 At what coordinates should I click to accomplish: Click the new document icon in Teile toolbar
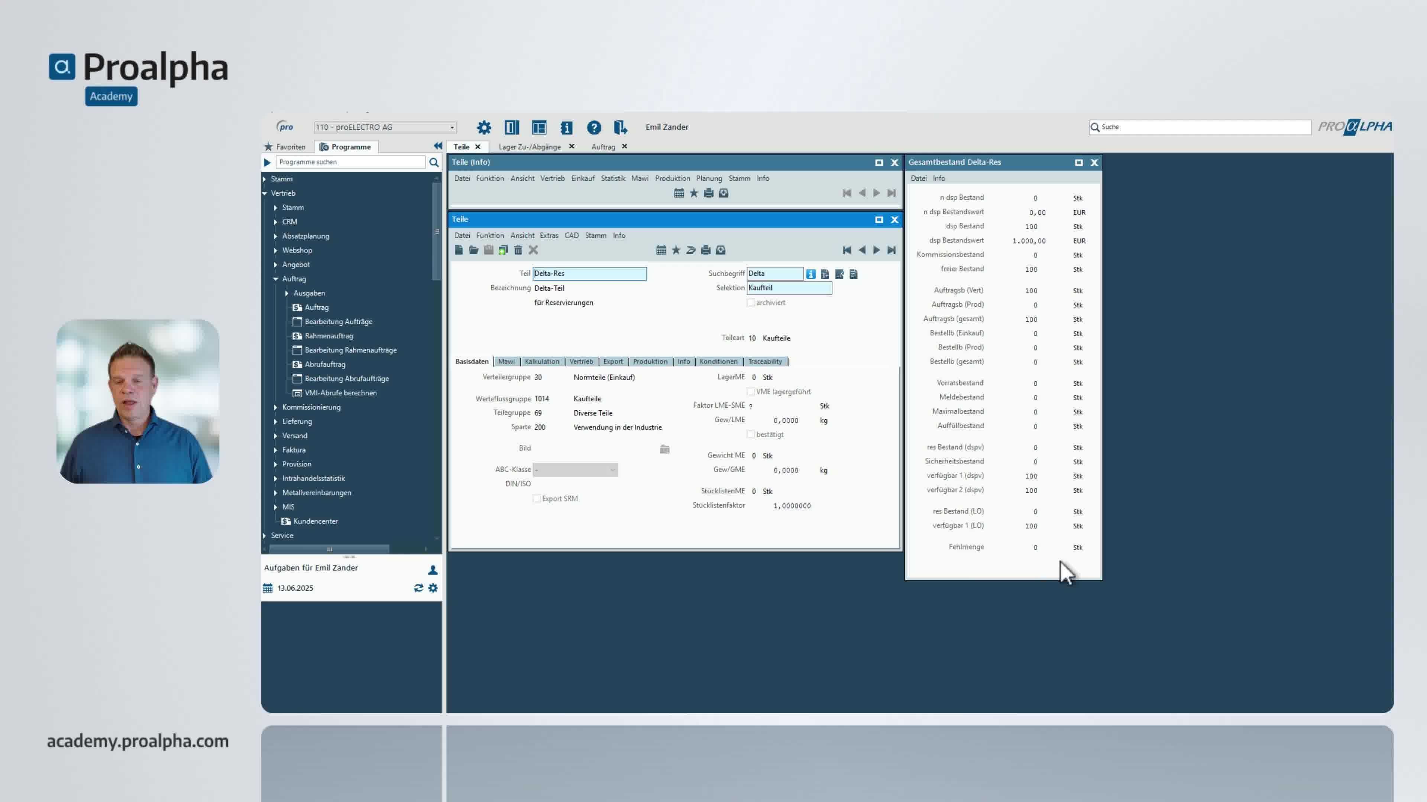click(x=459, y=250)
